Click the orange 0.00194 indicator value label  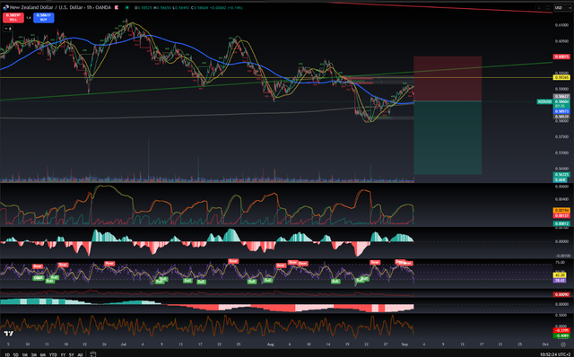pos(561,211)
